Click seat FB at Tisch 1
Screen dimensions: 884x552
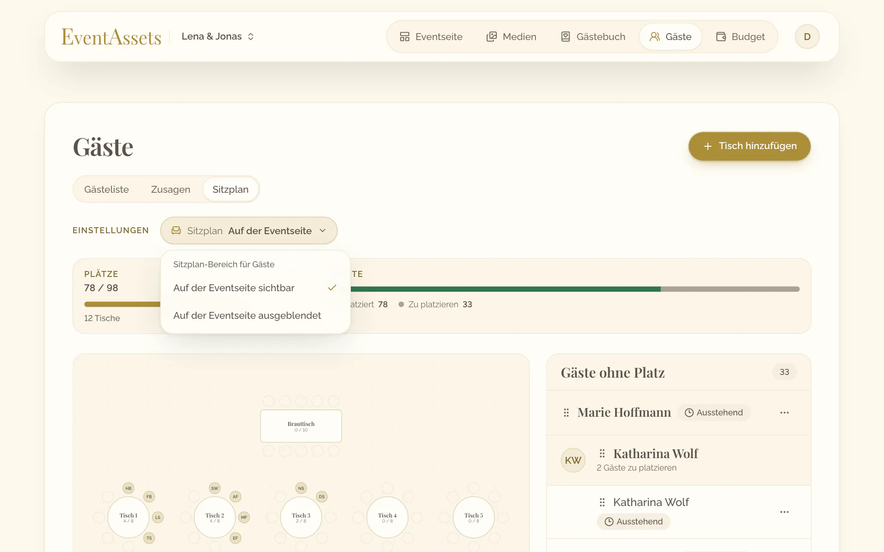pyautogui.click(x=149, y=497)
